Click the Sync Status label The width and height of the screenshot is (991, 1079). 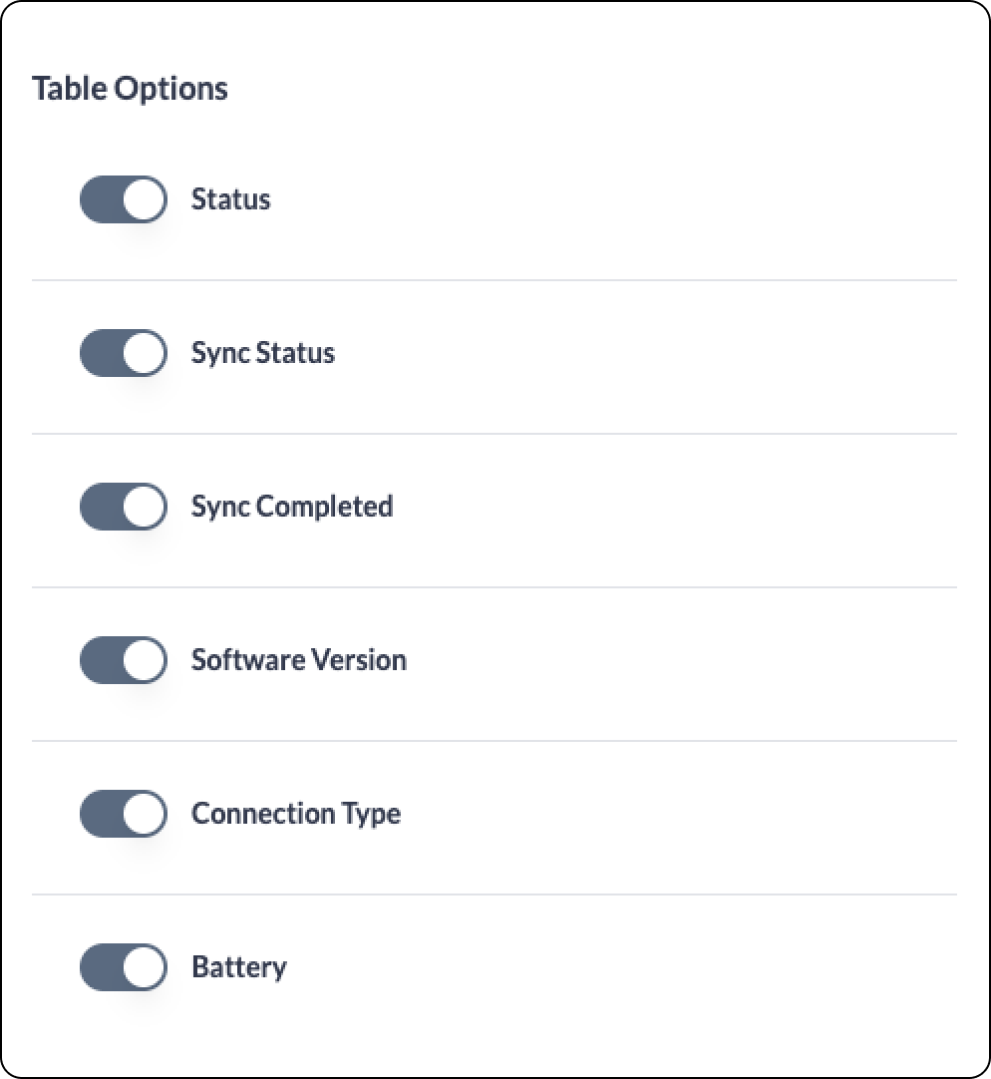[263, 354]
